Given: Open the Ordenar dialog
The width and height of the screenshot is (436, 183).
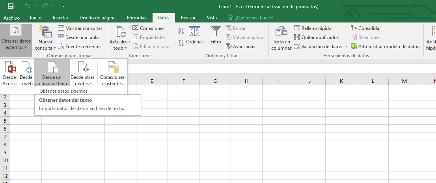Looking at the screenshot, I should pyautogui.click(x=195, y=35).
